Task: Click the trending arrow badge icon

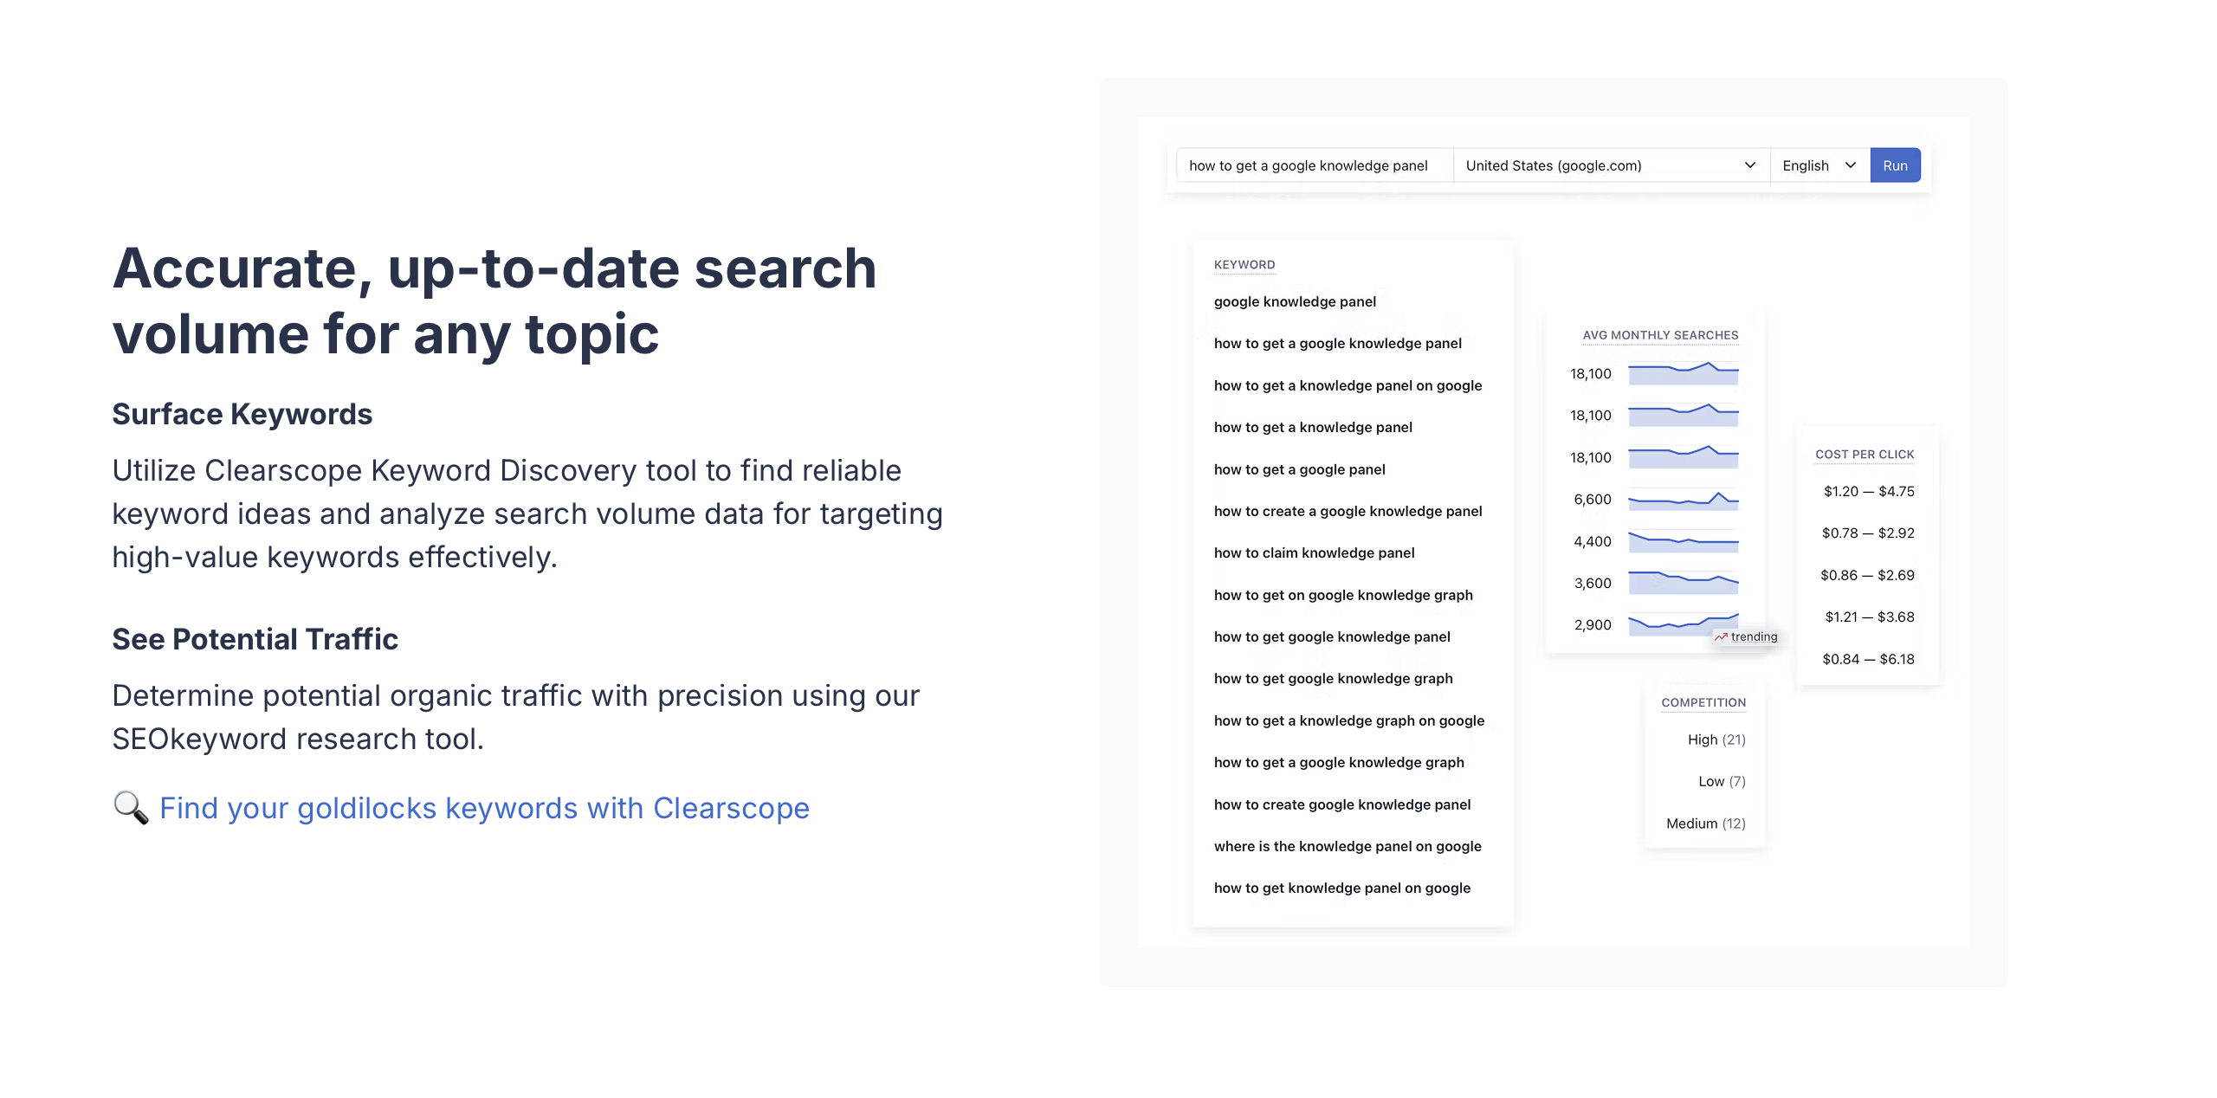Action: coord(1721,636)
